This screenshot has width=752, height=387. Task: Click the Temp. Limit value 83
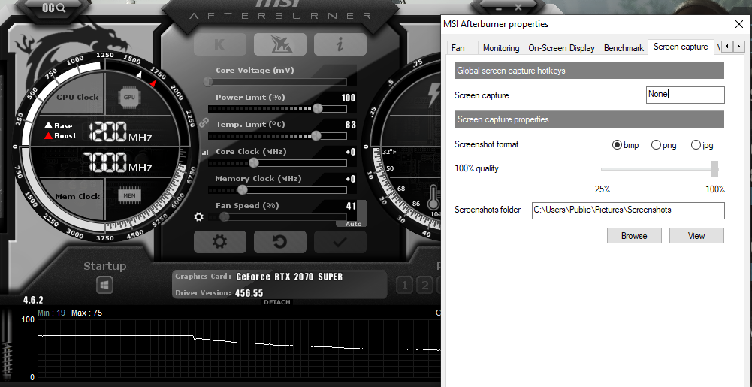(x=351, y=125)
